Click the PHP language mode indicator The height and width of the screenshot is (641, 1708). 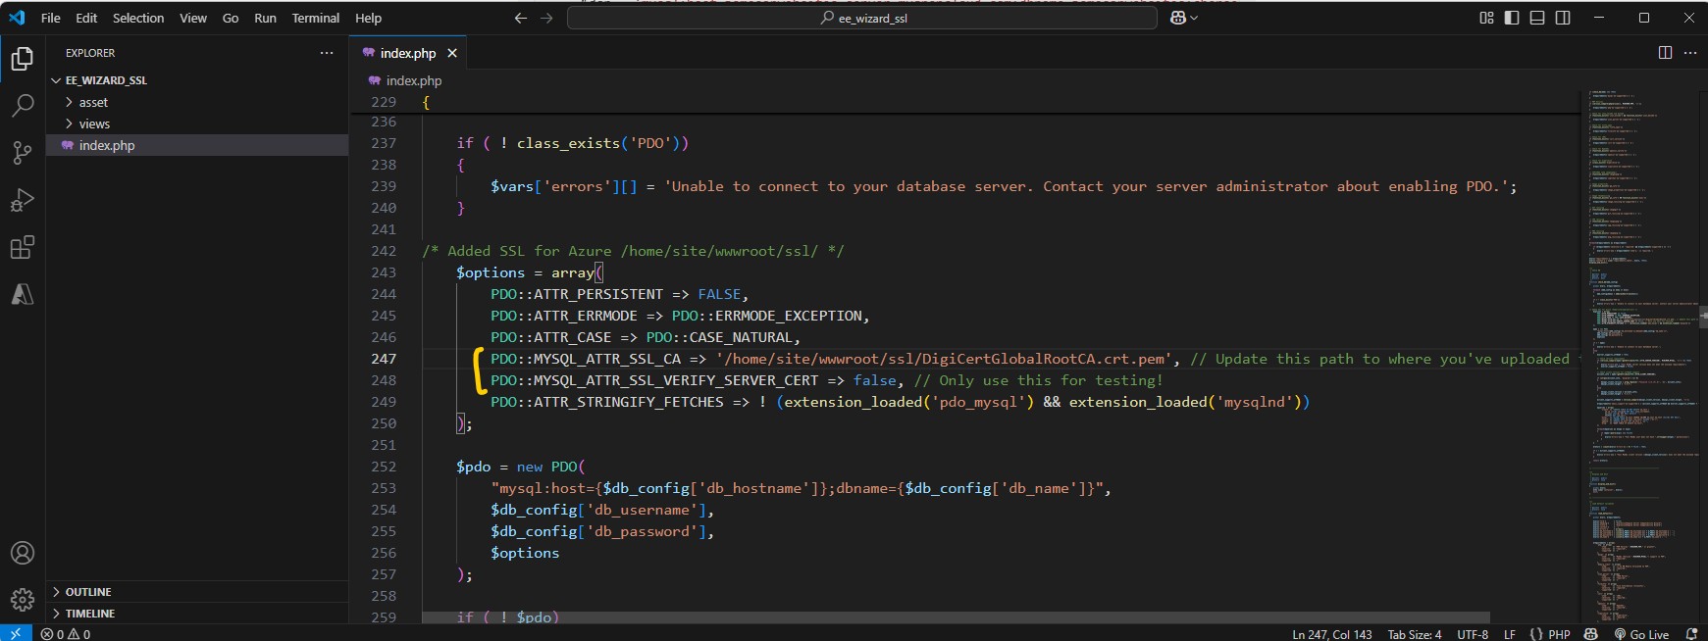[x=1559, y=634]
